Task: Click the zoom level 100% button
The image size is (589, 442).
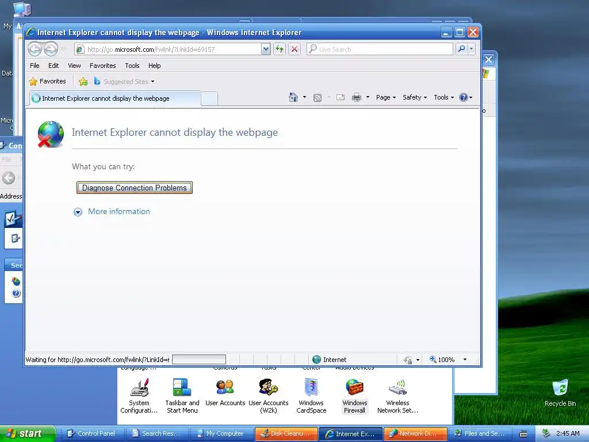Action: pos(442,360)
